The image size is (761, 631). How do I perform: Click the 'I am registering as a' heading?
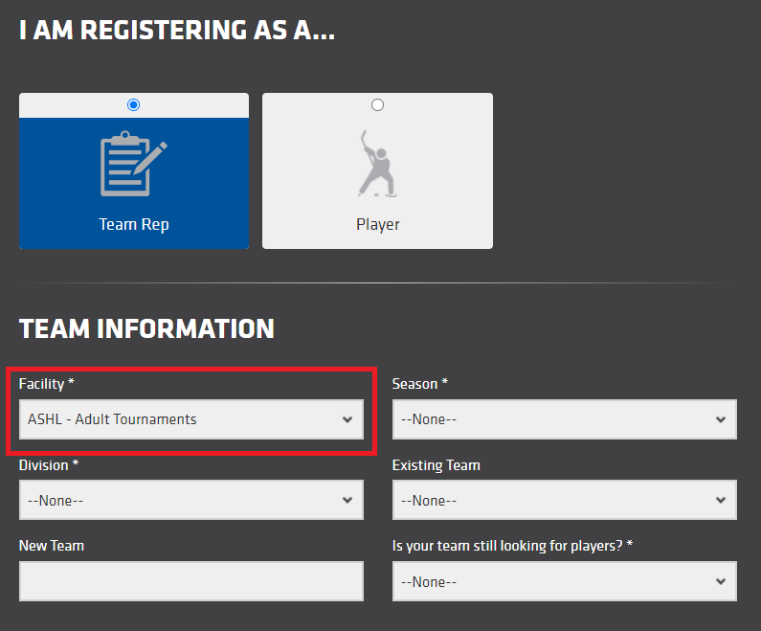(x=177, y=30)
